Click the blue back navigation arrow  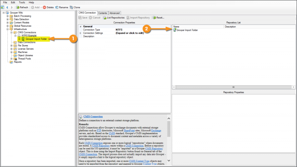[7, 7]
